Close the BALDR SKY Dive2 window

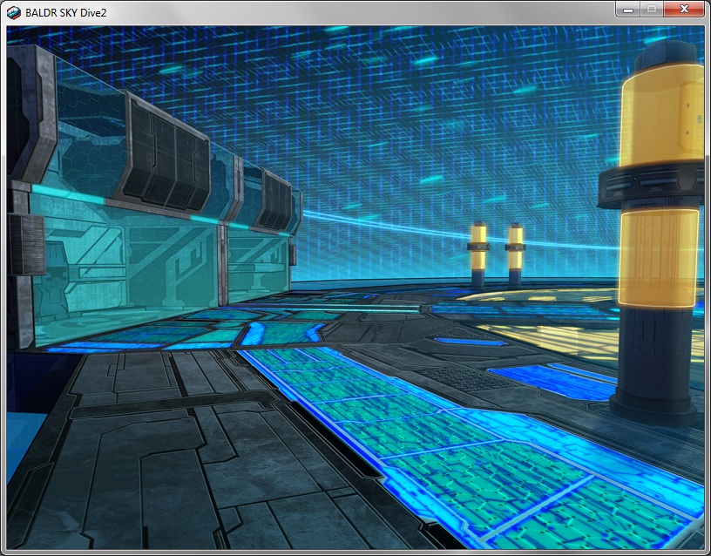pyautogui.click(x=684, y=9)
